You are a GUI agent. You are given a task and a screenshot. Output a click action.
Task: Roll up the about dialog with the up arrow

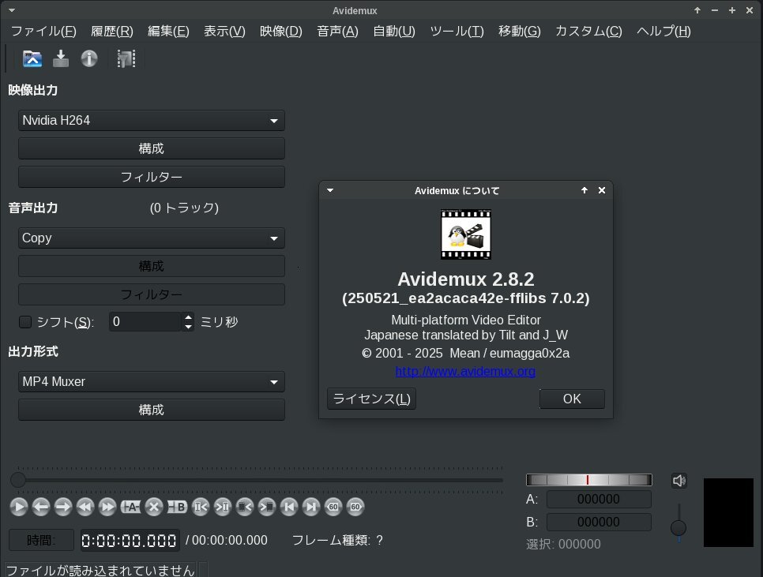[x=584, y=190]
